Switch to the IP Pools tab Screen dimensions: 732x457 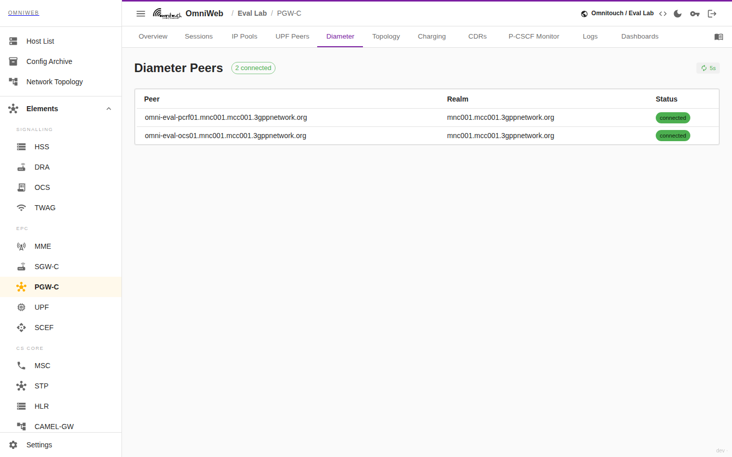(245, 37)
